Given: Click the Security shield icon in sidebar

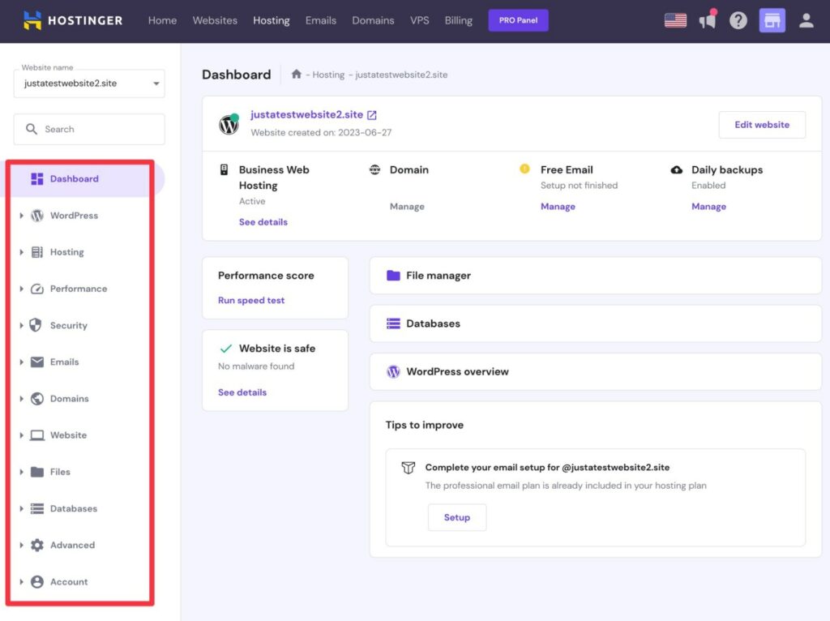Looking at the screenshot, I should point(36,325).
